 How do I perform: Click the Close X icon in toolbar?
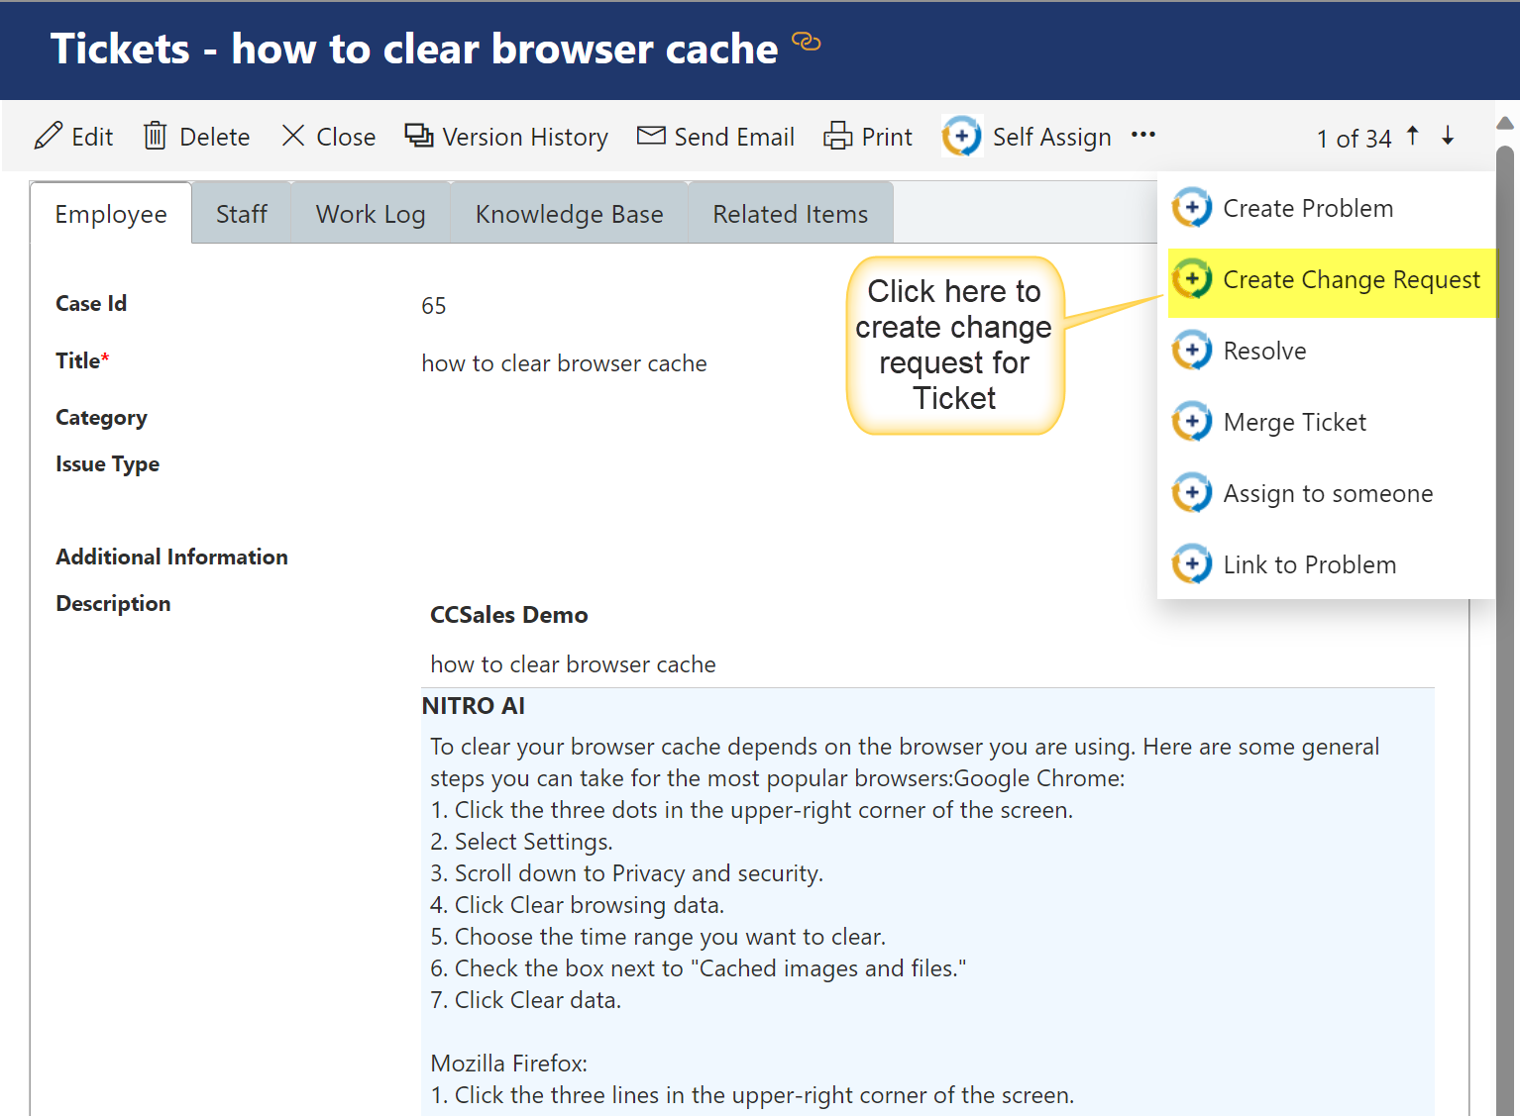click(x=292, y=136)
